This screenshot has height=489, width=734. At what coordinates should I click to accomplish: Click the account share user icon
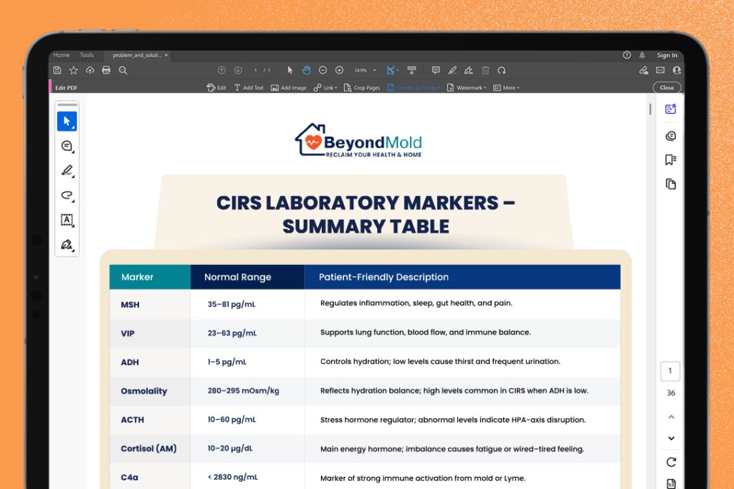(677, 70)
